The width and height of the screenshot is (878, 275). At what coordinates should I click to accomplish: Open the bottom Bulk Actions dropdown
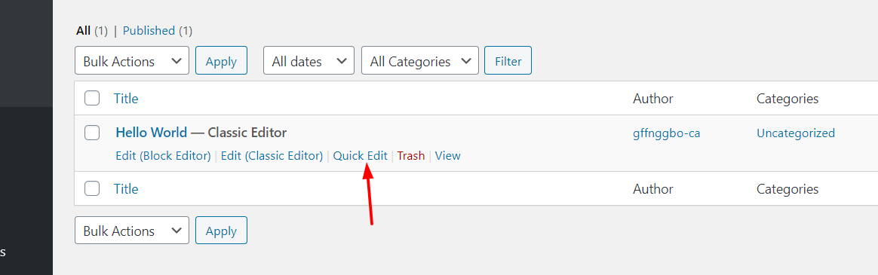pos(131,231)
